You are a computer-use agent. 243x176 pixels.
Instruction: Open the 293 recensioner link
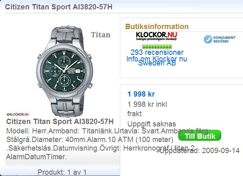pyautogui.click(x=157, y=52)
